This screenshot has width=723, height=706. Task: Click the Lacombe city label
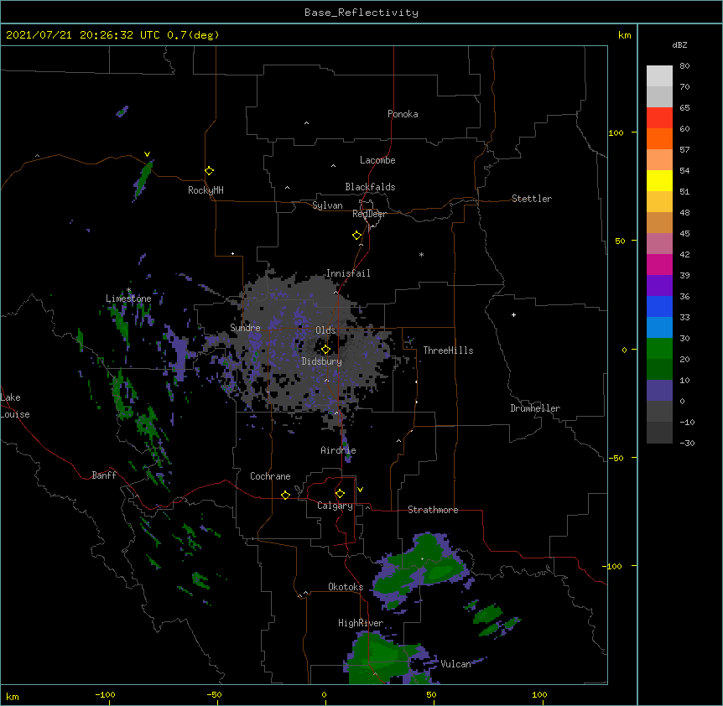click(377, 160)
